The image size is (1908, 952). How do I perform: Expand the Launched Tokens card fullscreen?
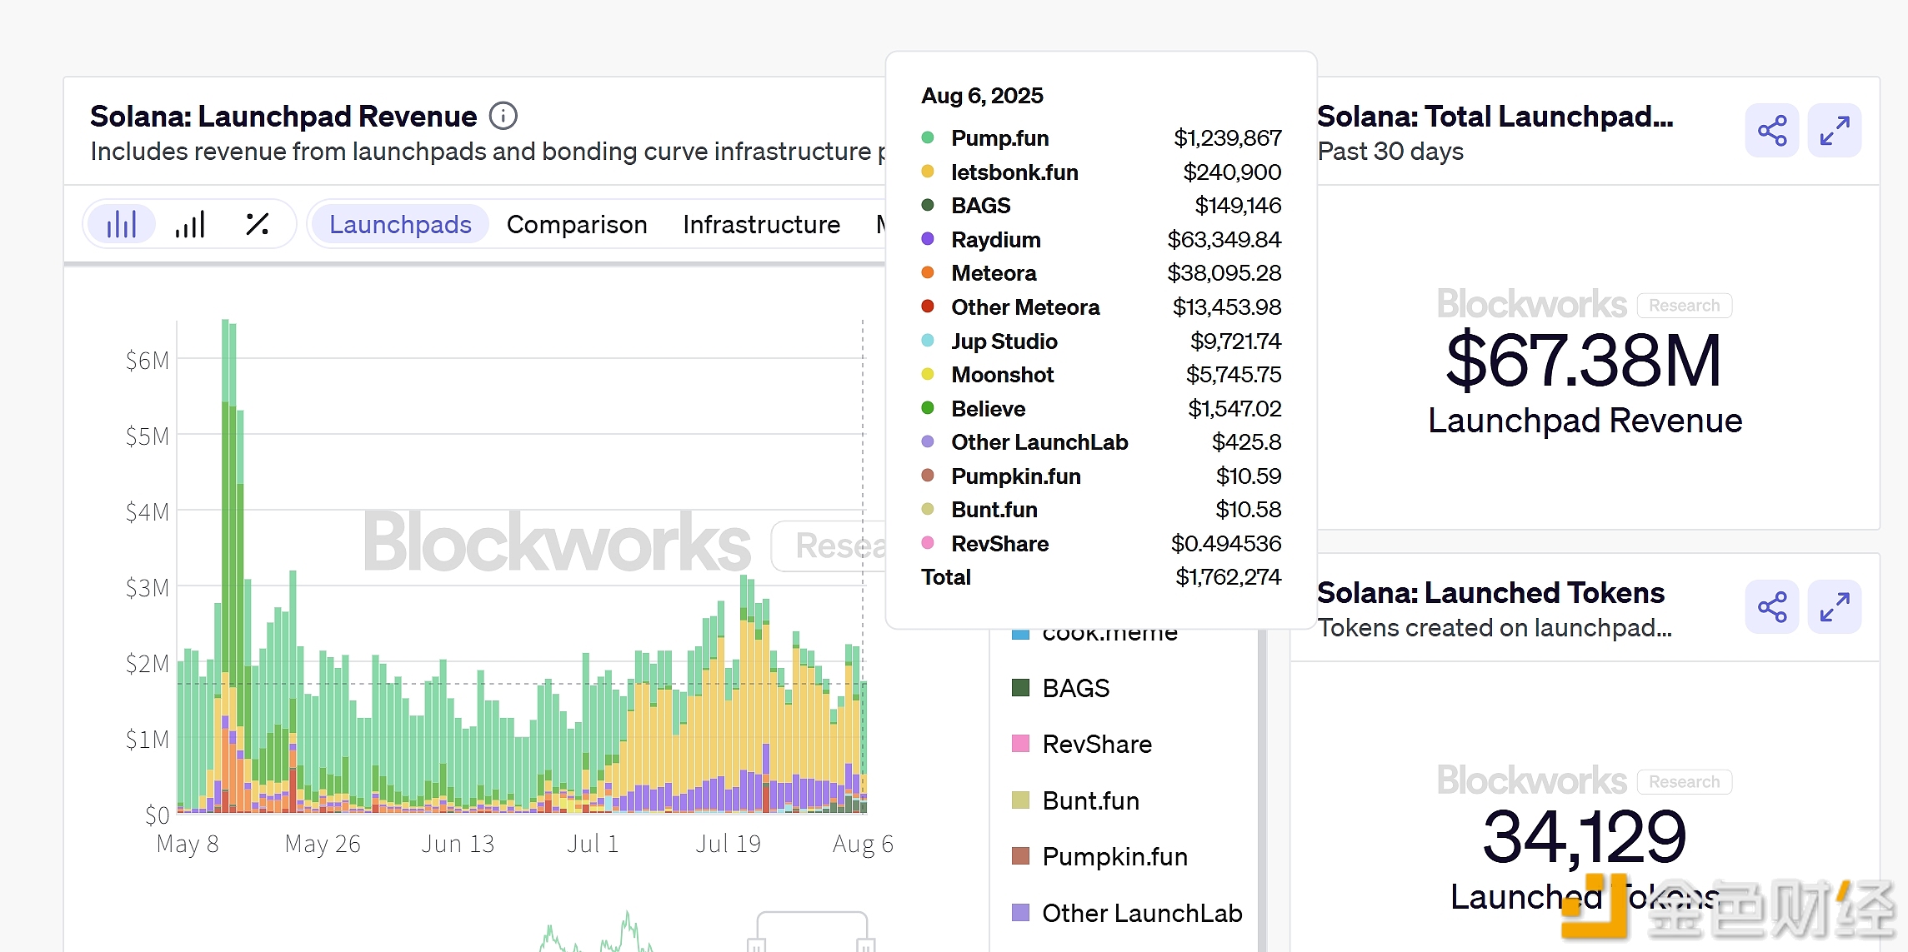point(1834,607)
